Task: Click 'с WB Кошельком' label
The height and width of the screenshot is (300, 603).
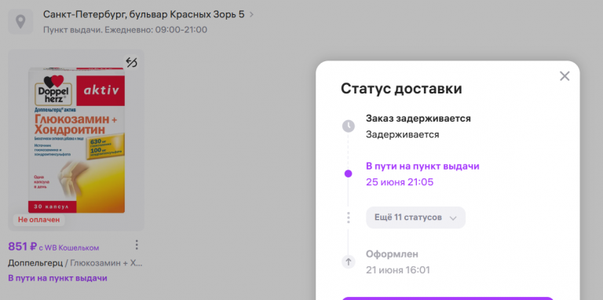Action: (69, 247)
